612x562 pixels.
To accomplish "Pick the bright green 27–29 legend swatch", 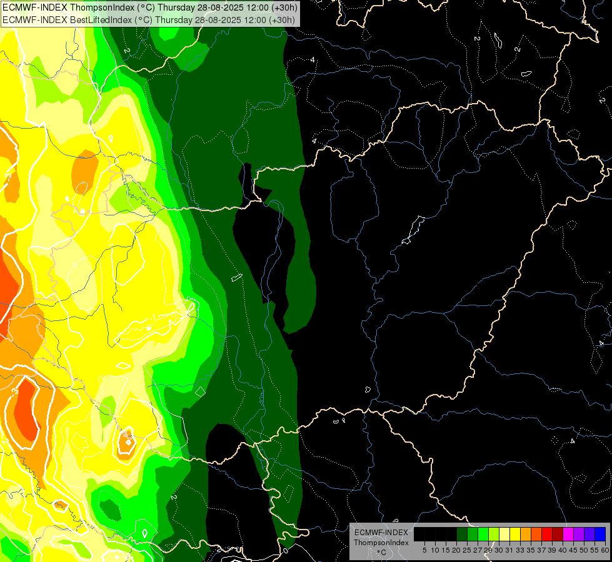I will 483,534.
